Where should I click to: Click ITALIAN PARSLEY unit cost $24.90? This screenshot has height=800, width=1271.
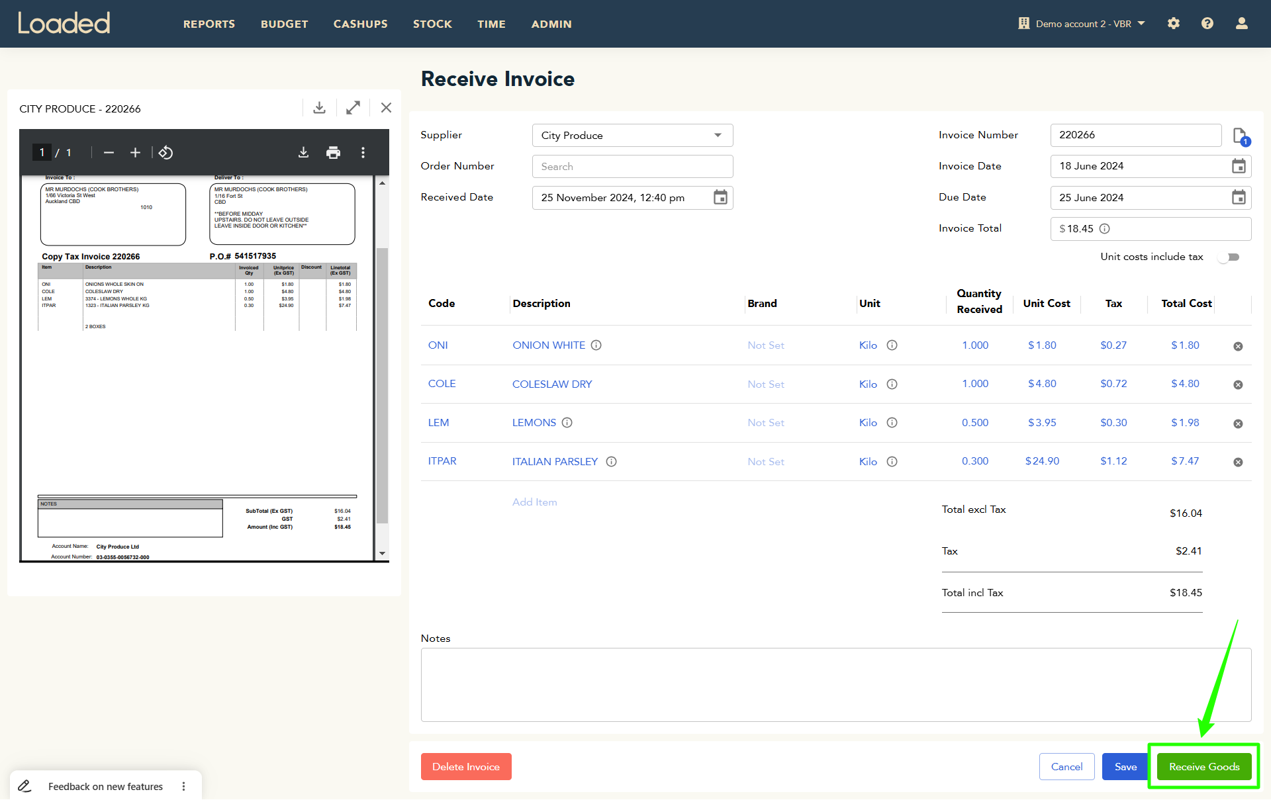tap(1042, 461)
